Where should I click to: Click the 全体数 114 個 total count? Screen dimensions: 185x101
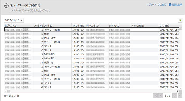pos(12,96)
